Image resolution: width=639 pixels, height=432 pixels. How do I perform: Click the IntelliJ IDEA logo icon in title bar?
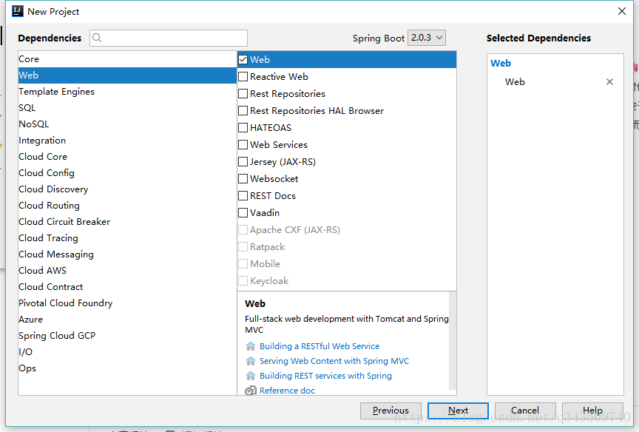(x=18, y=11)
